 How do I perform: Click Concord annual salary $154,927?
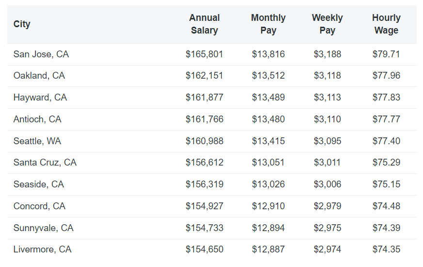204,206
